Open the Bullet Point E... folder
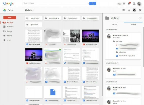The image size is (144, 105). click(71, 18)
